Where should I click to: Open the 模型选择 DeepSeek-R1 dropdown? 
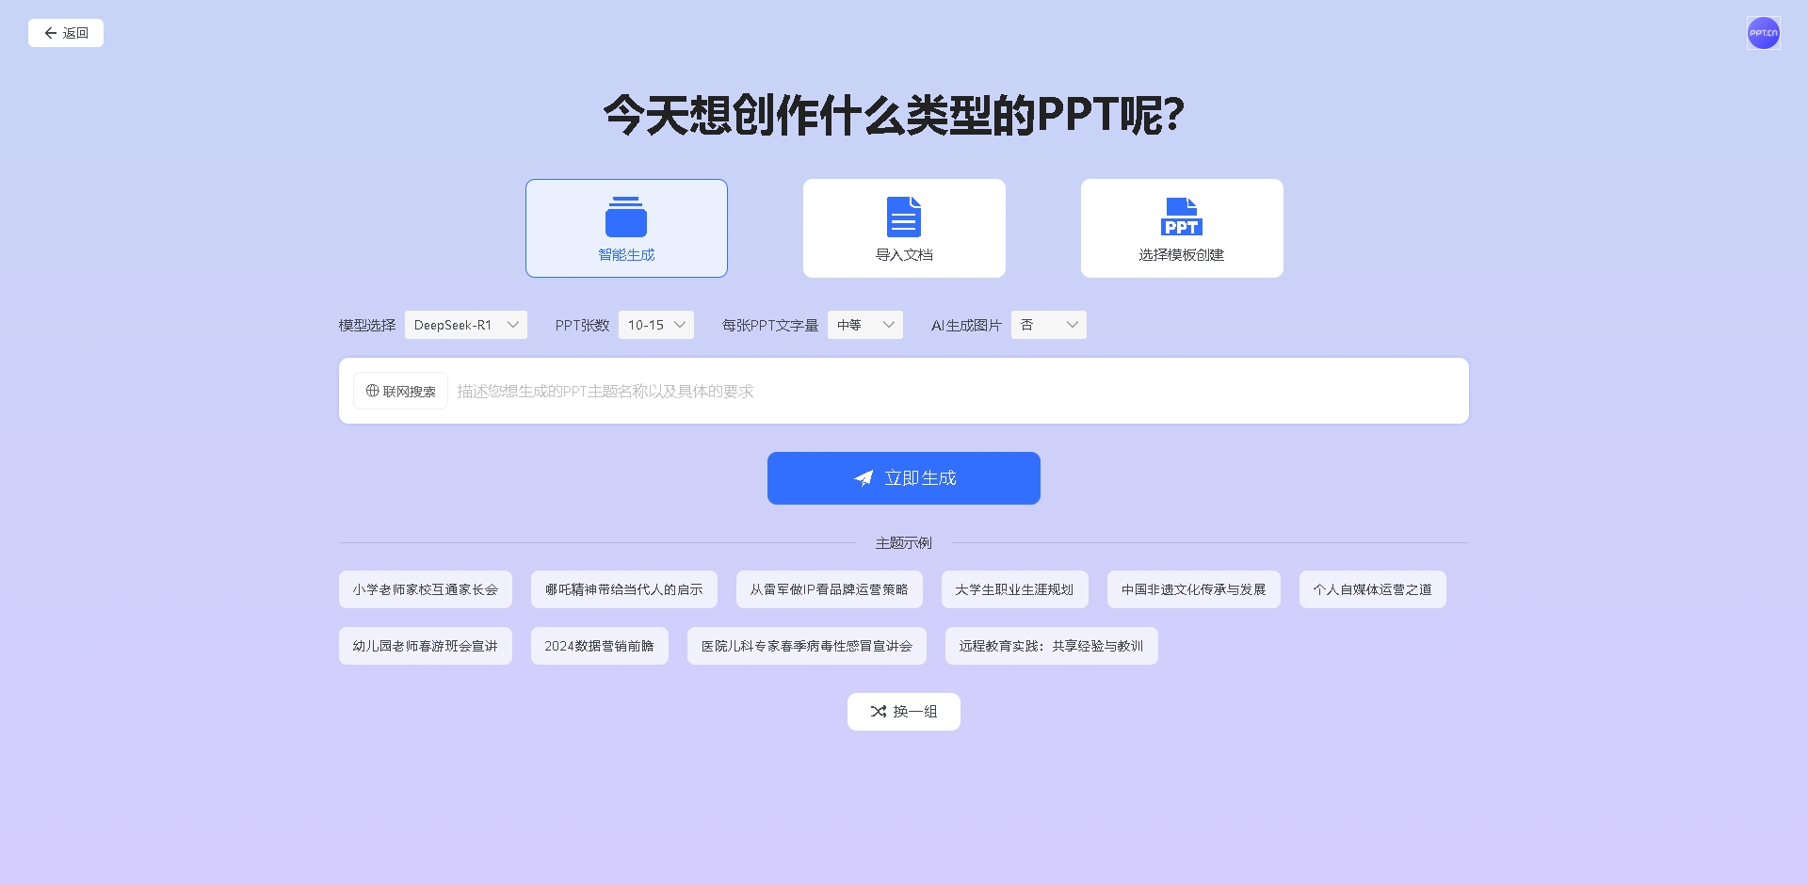pyautogui.click(x=466, y=325)
